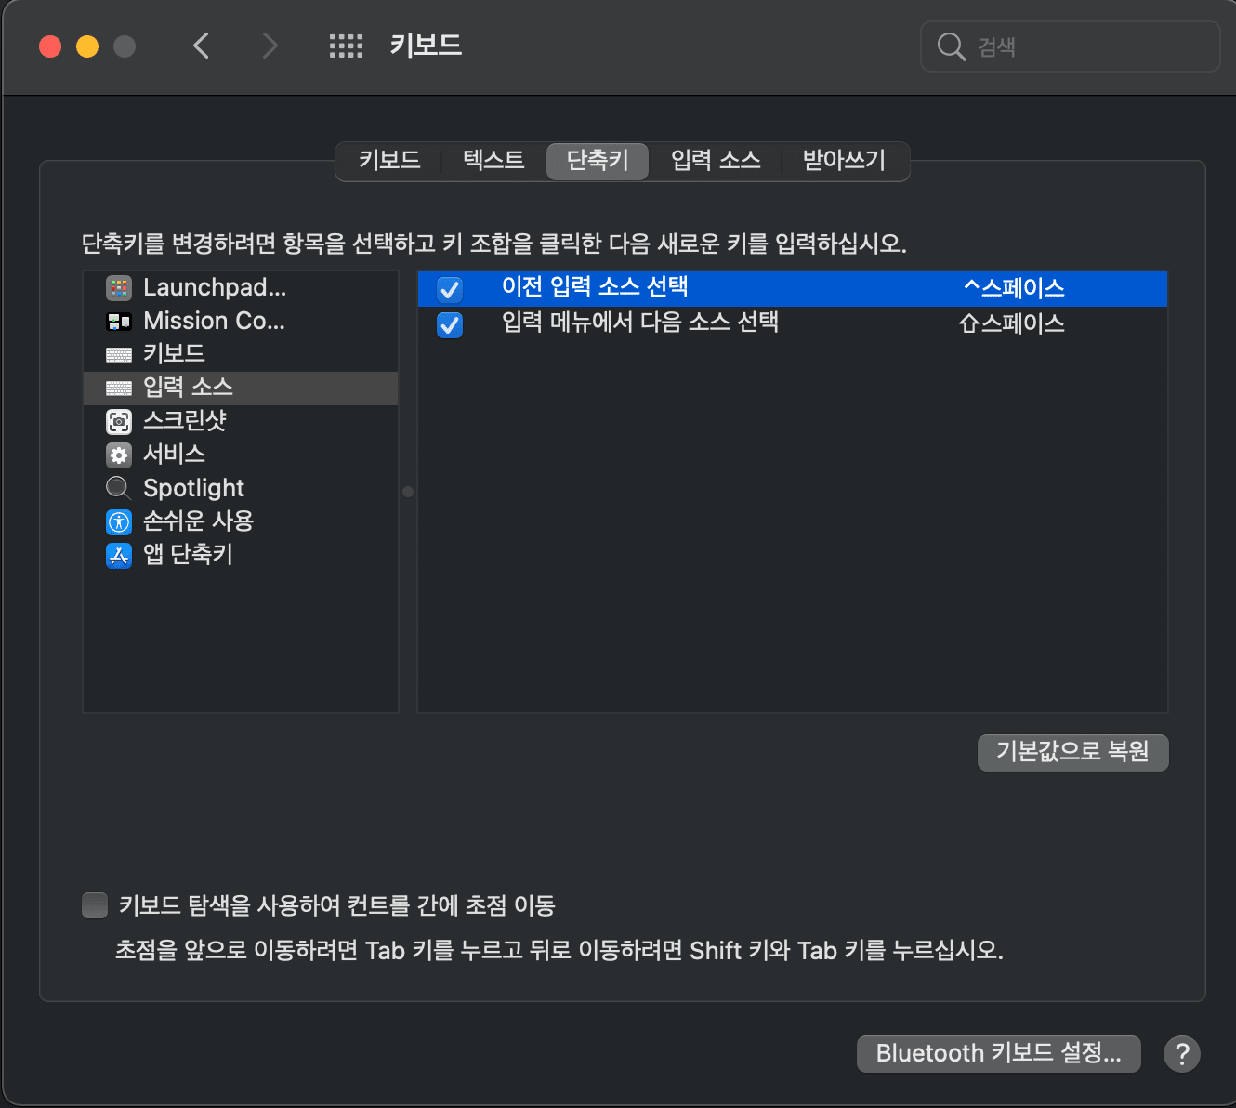Viewport: 1236px width, 1108px height.
Task: Open Mission Control shortcut settings
Action: (214, 321)
